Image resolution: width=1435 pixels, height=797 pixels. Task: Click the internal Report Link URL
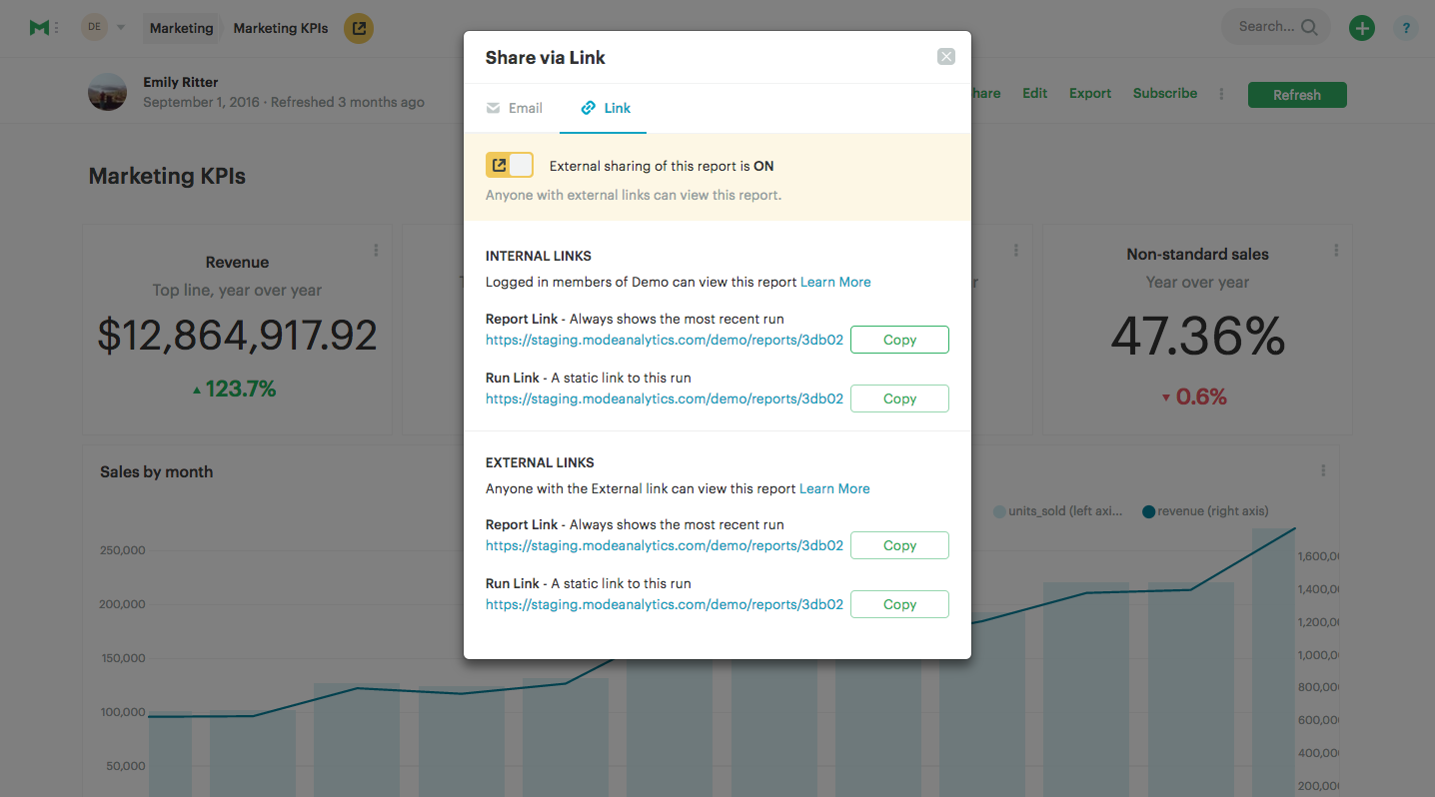[665, 340]
